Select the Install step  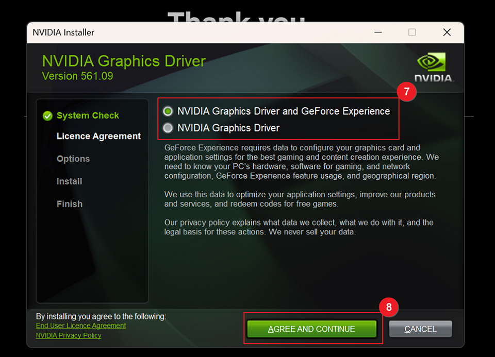tap(70, 181)
